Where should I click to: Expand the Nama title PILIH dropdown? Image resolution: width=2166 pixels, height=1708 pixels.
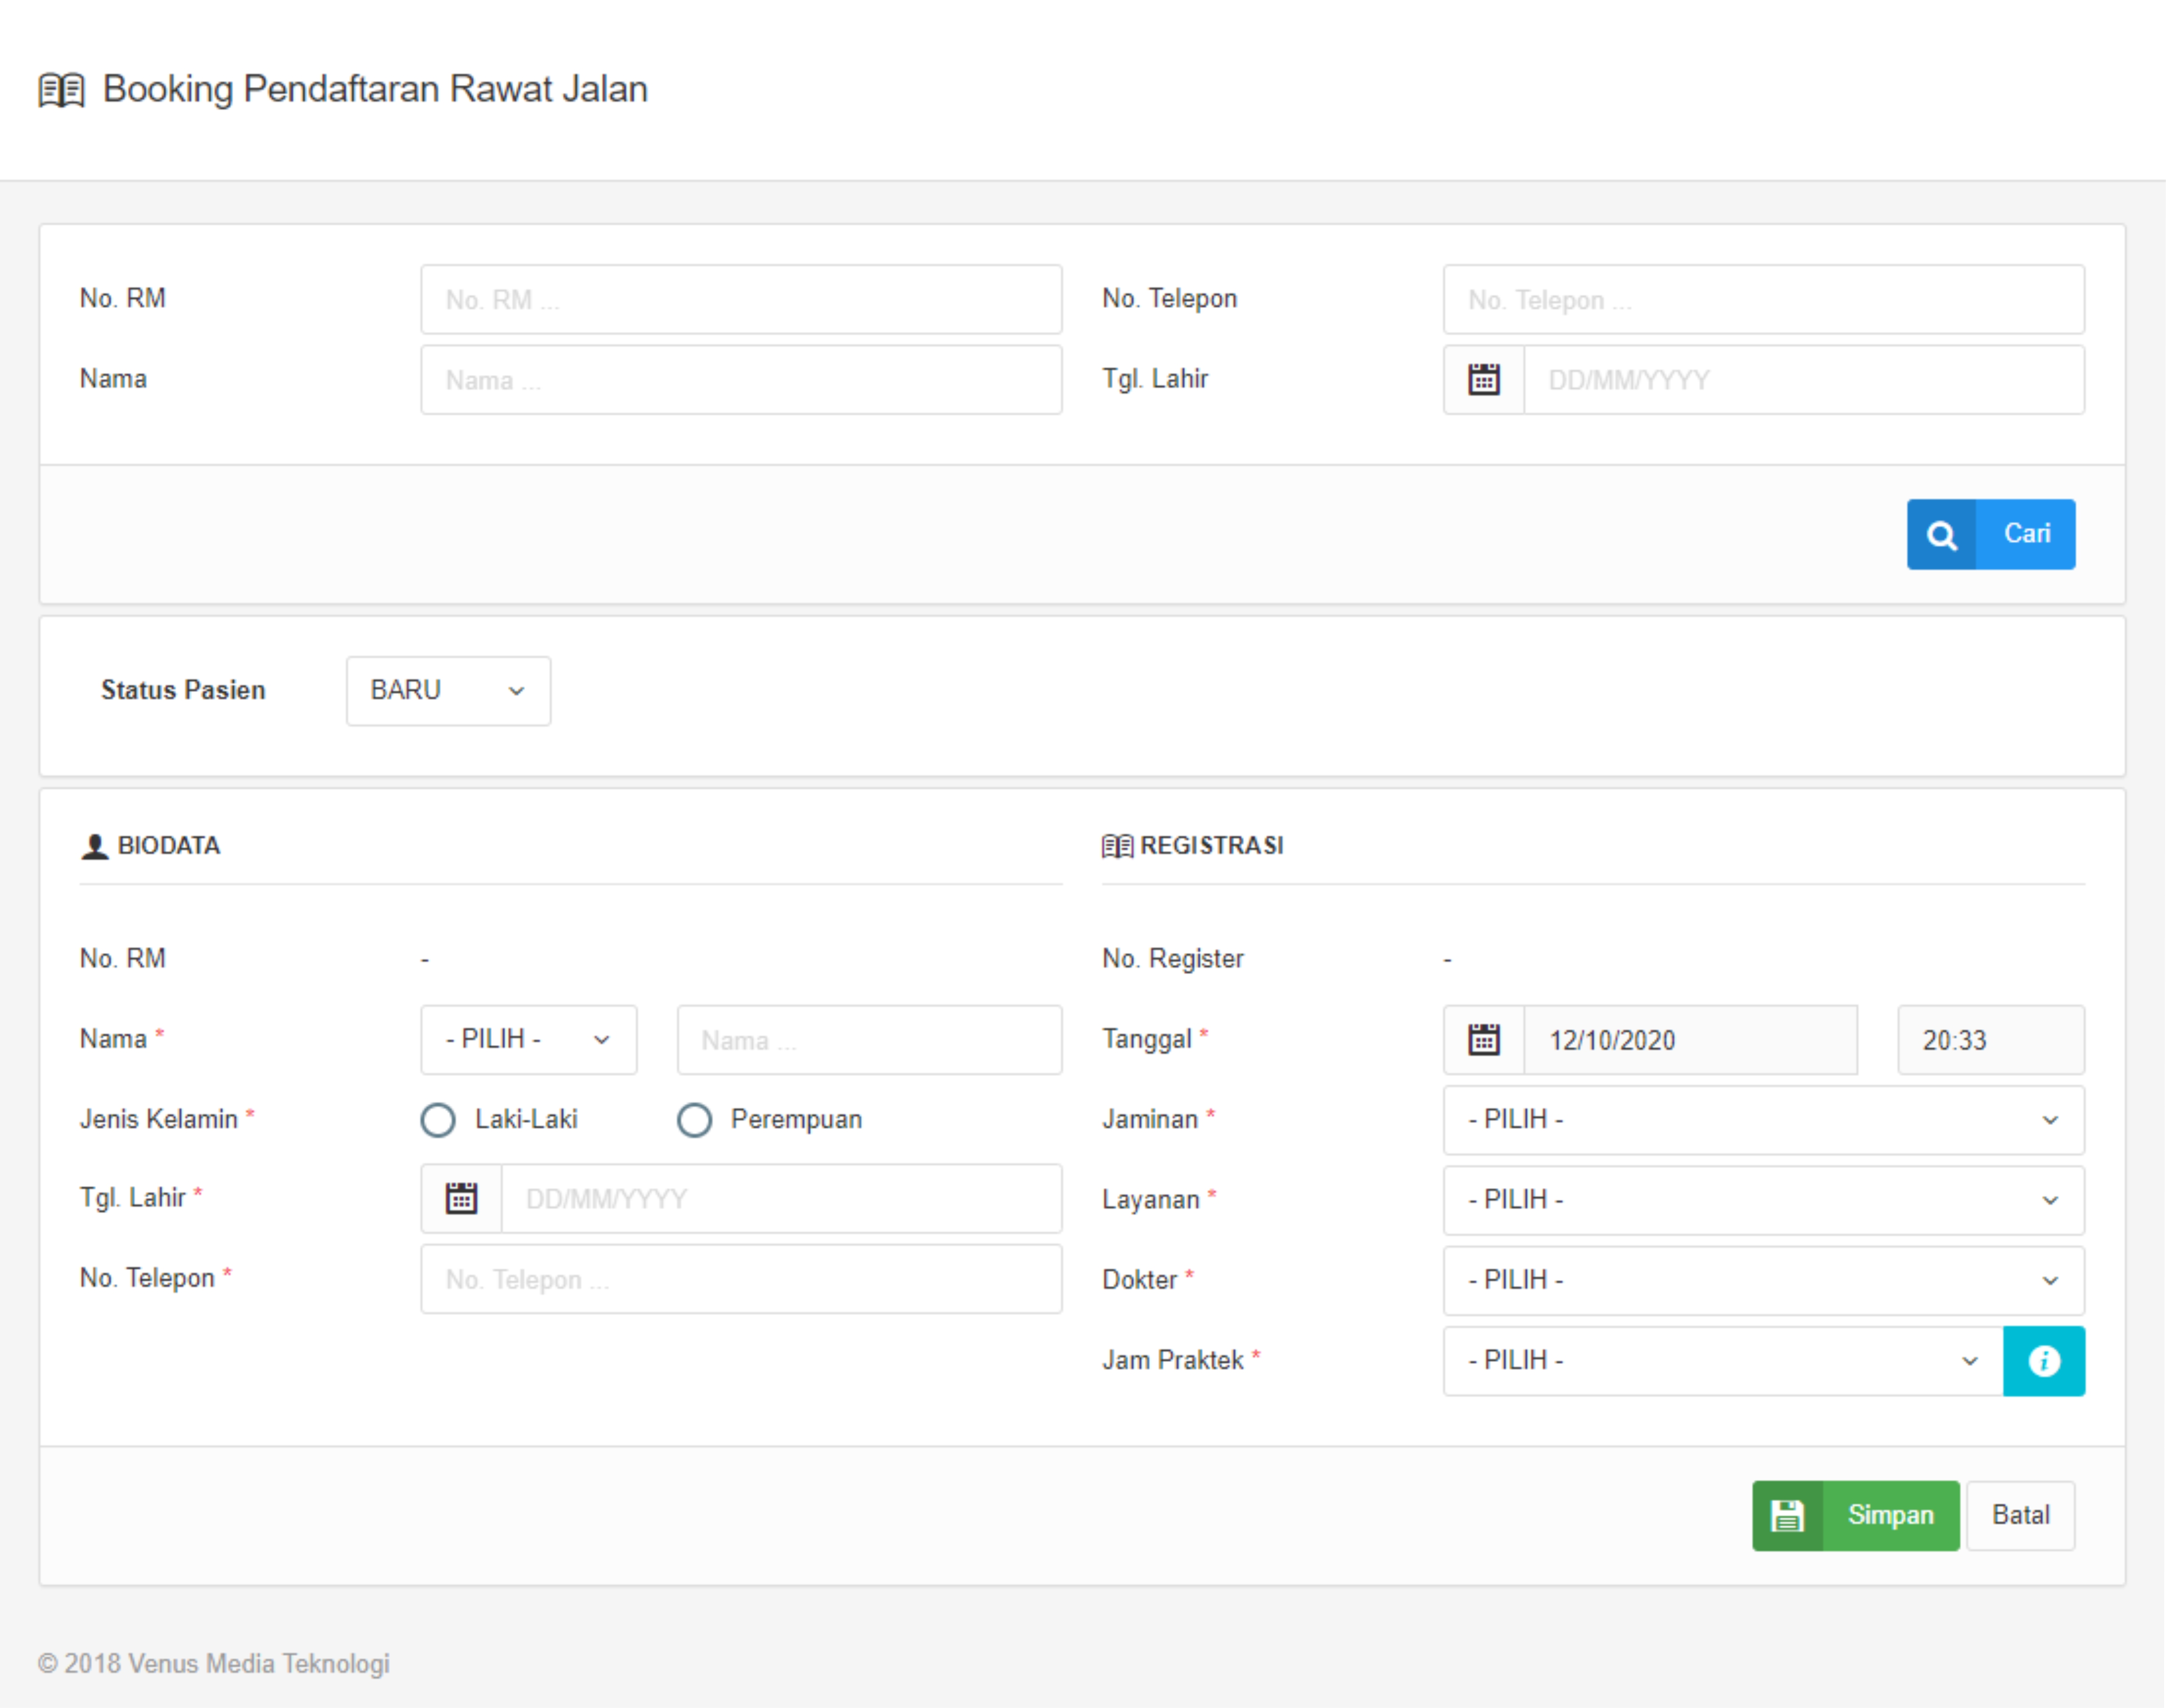(x=528, y=1040)
